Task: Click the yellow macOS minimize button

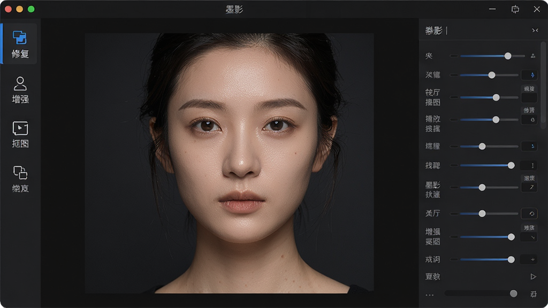Action: coord(20,9)
